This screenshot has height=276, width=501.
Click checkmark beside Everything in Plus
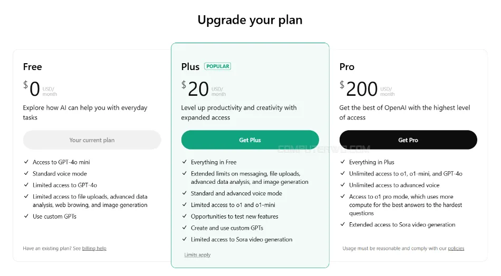[x=342, y=162]
